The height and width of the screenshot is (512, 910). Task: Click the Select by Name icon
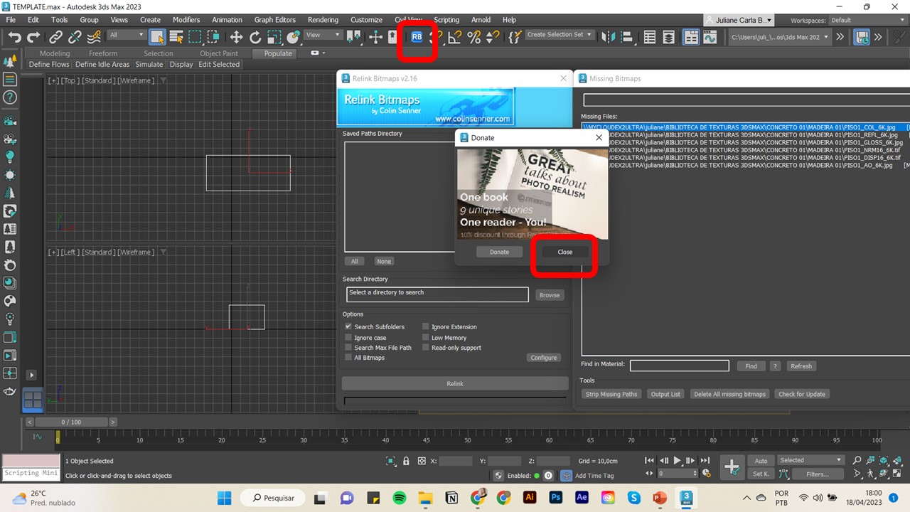178,36
